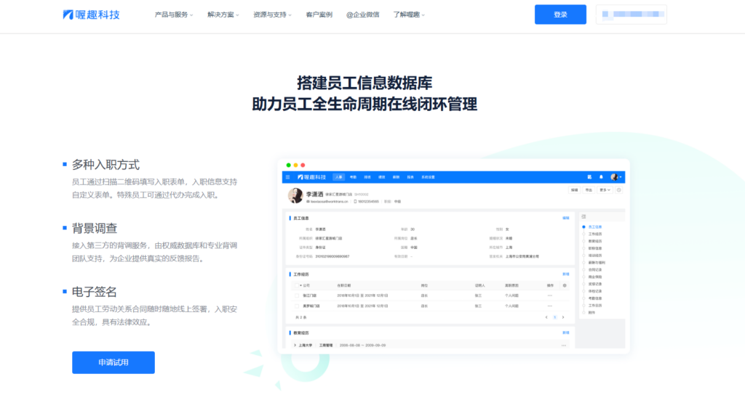The height and width of the screenshot is (400, 745).
Task: Jump to 教育经历 in the side outline
Action: pyautogui.click(x=595, y=241)
